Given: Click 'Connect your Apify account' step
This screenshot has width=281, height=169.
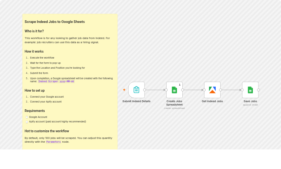Looking at the screenshot, I should pos(46,101).
